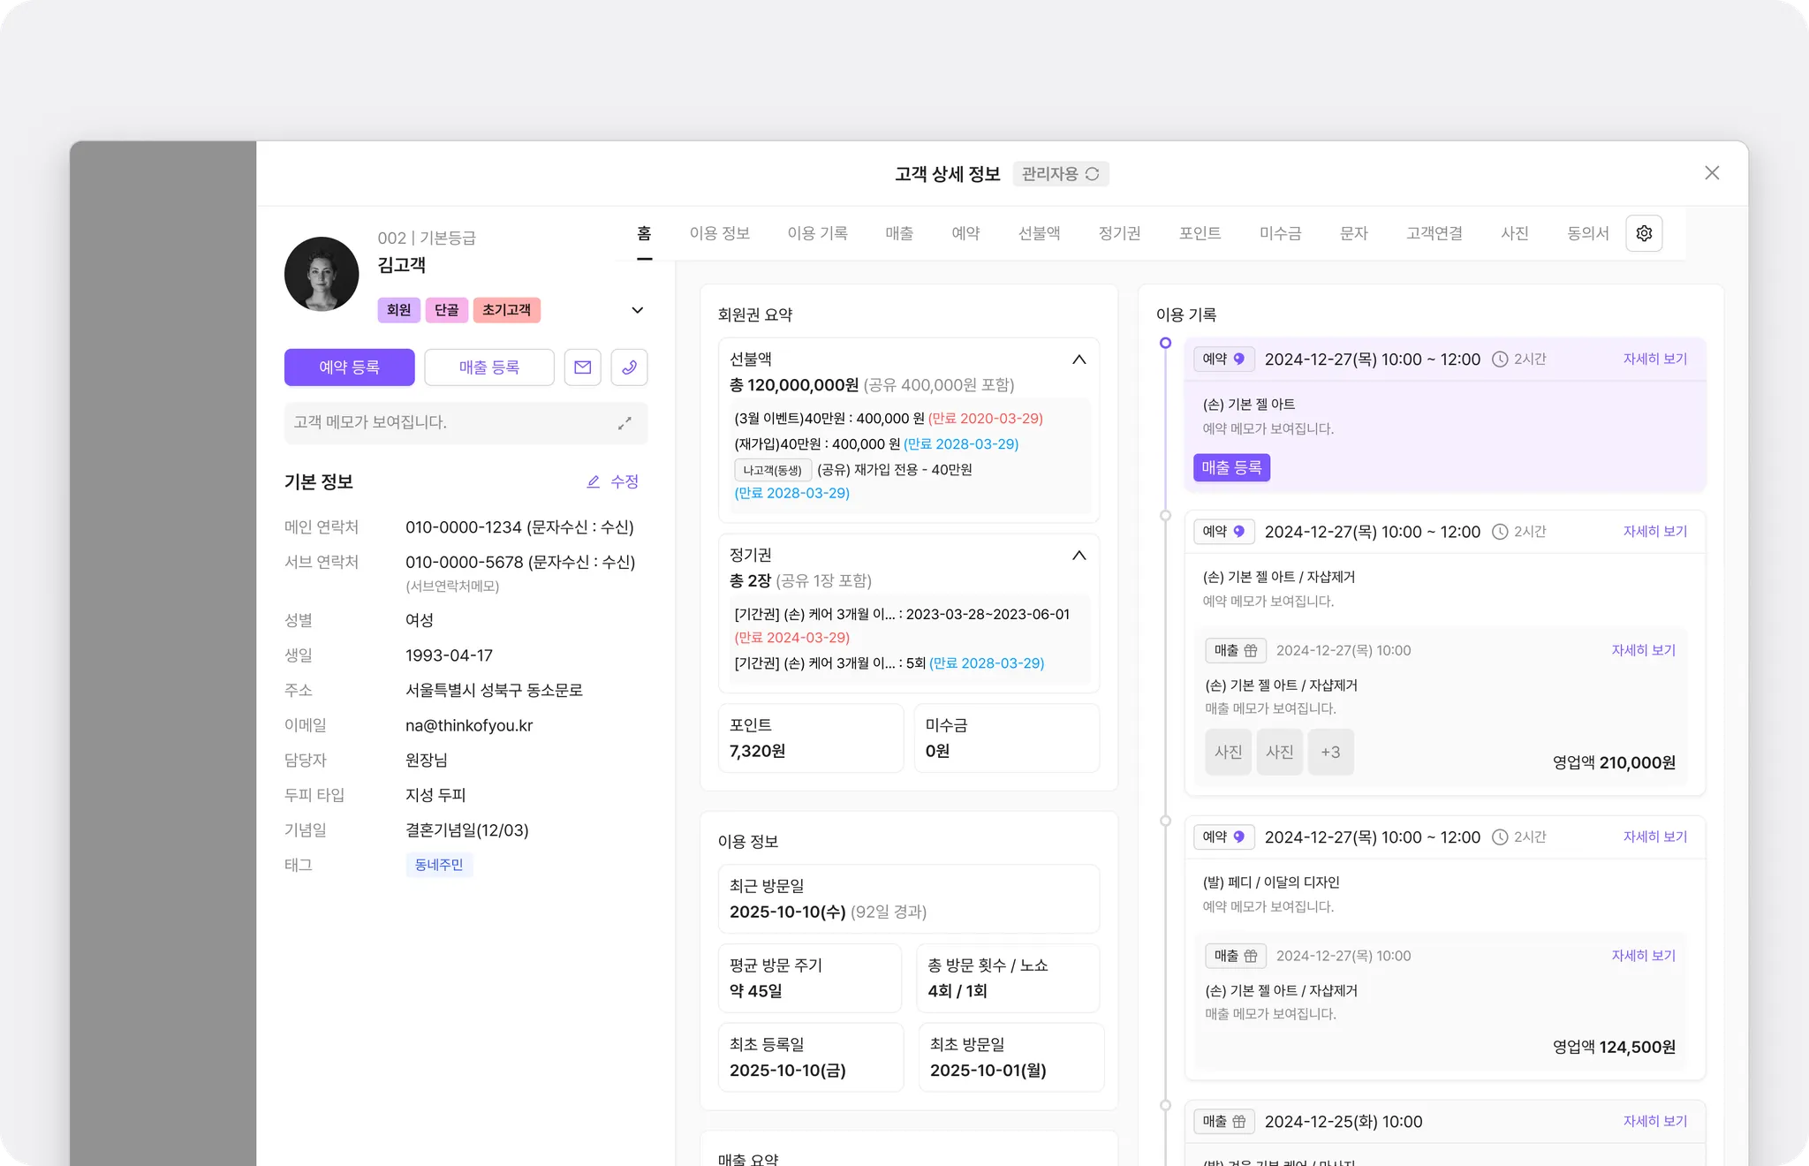Open 자세히 보기 link on first reservation
This screenshot has height=1166, width=1809.
(1654, 360)
